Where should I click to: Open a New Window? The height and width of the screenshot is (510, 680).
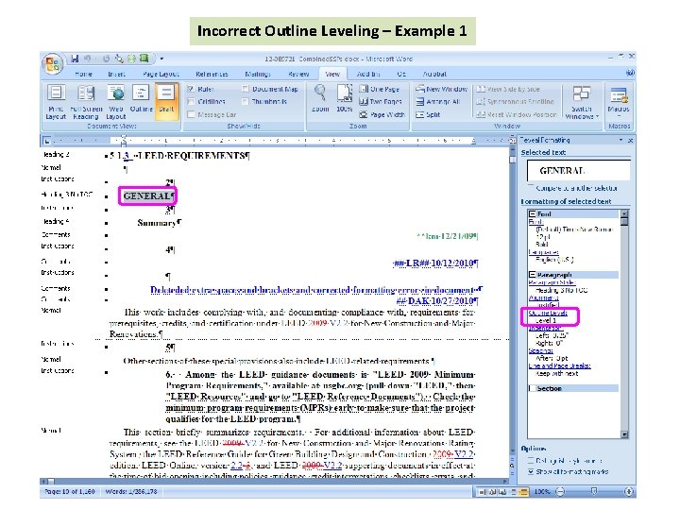click(441, 89)
